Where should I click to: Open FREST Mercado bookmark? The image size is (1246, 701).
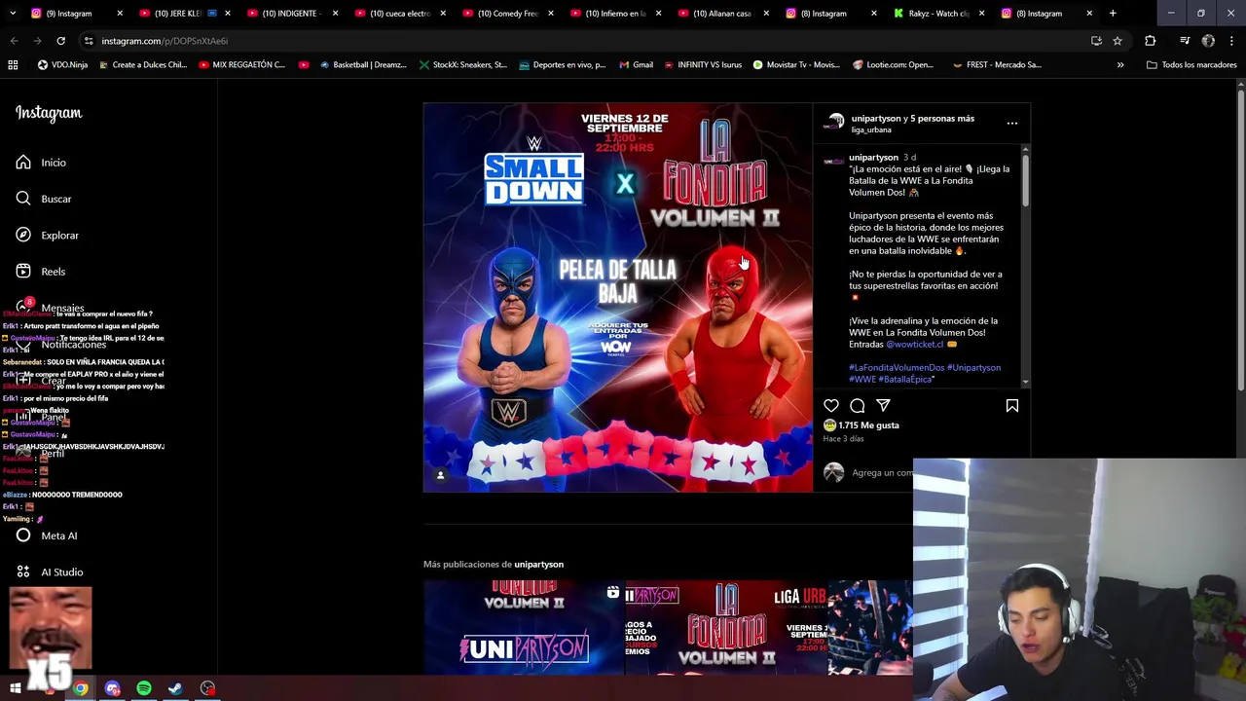tap(996, 65)
